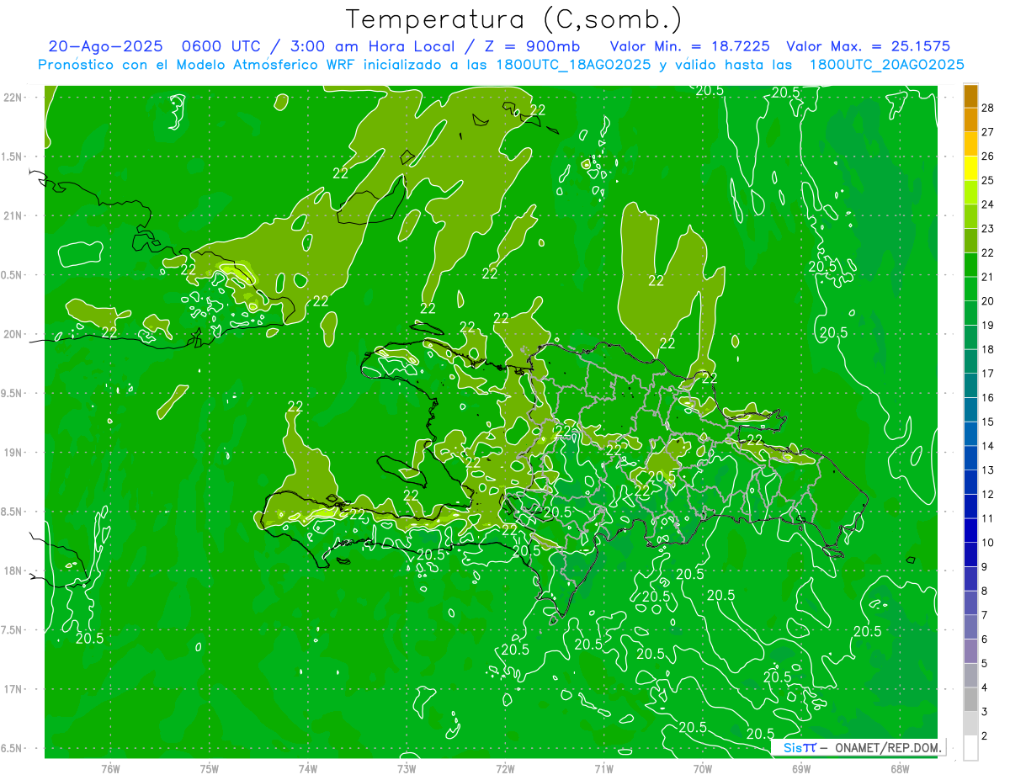This screenshot has width=1010, height=780.
Task: Click the color bar label '28'
Action: pyautogui.click(x=989, y=108)
